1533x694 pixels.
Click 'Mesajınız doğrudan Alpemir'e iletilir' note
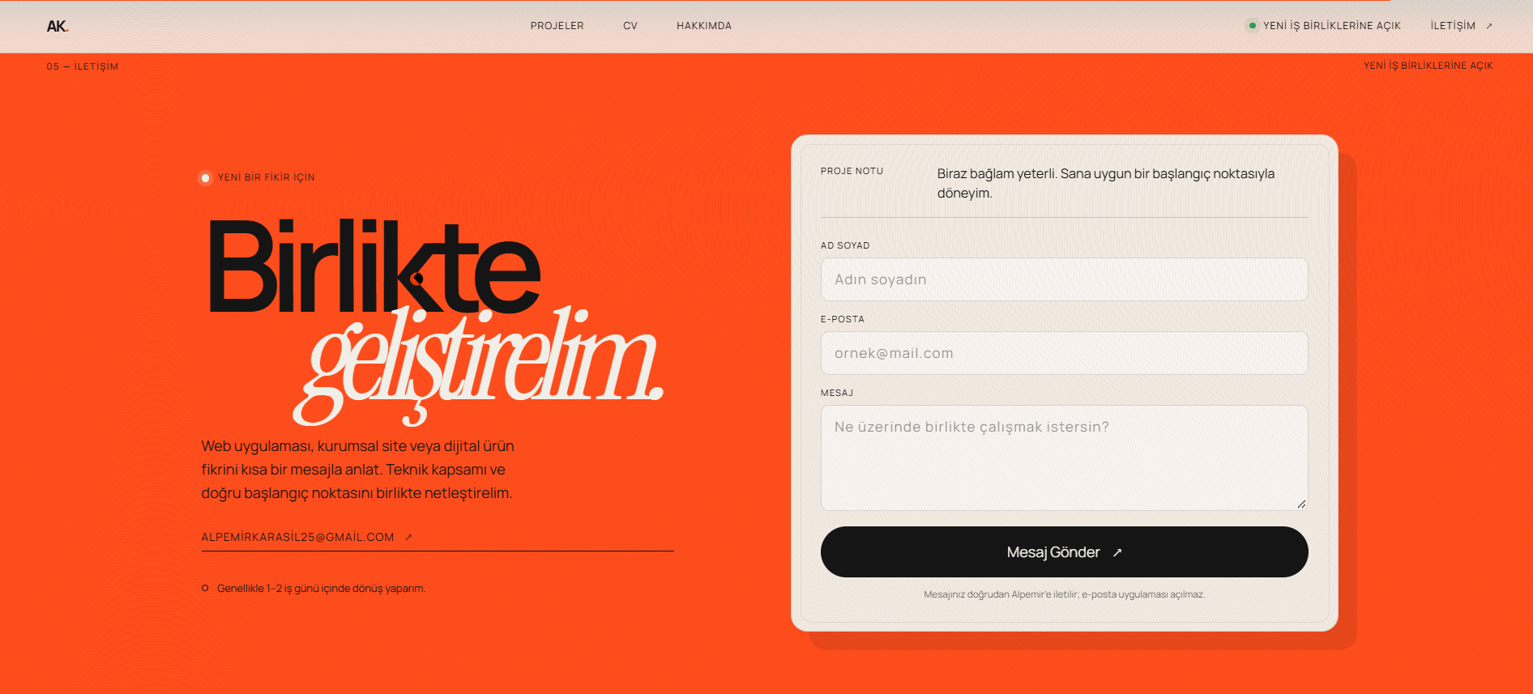point(1064,594)
